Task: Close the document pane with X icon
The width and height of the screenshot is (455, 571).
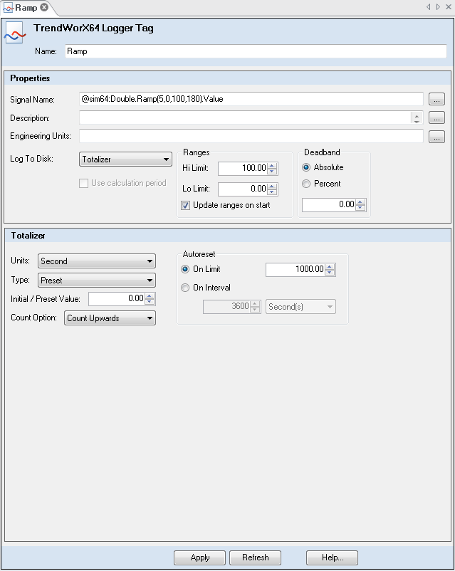Action: (449, 7)
